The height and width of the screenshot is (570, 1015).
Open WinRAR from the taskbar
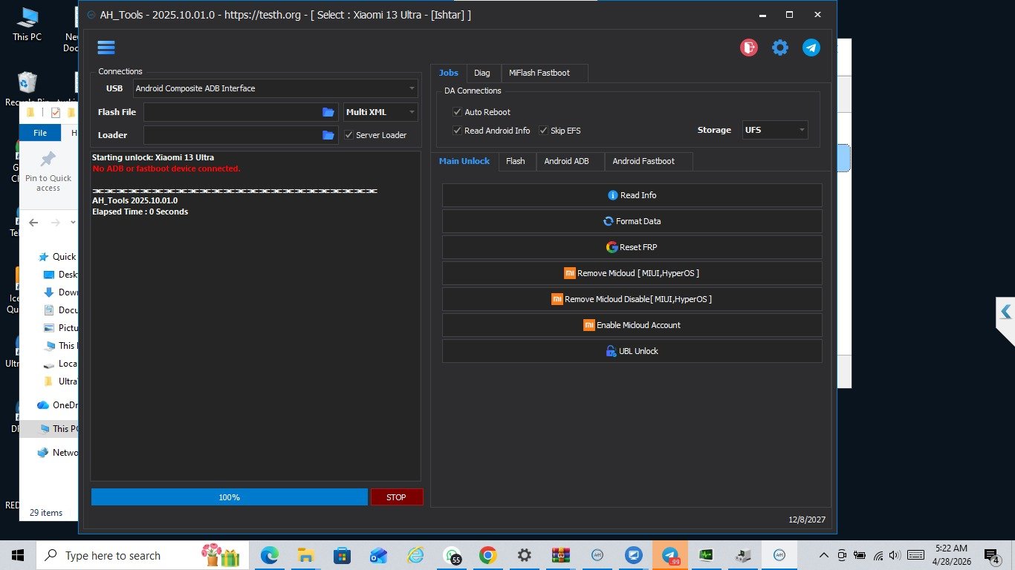[x=560, y=555]
